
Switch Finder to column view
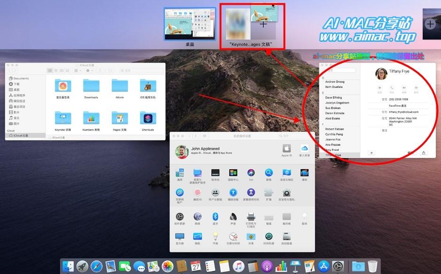click(x=62, y=70)
